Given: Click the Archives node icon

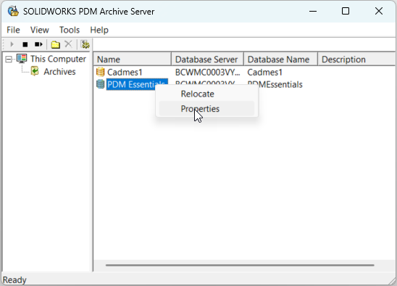Looking at the screenshot, I should coord(35,71).
